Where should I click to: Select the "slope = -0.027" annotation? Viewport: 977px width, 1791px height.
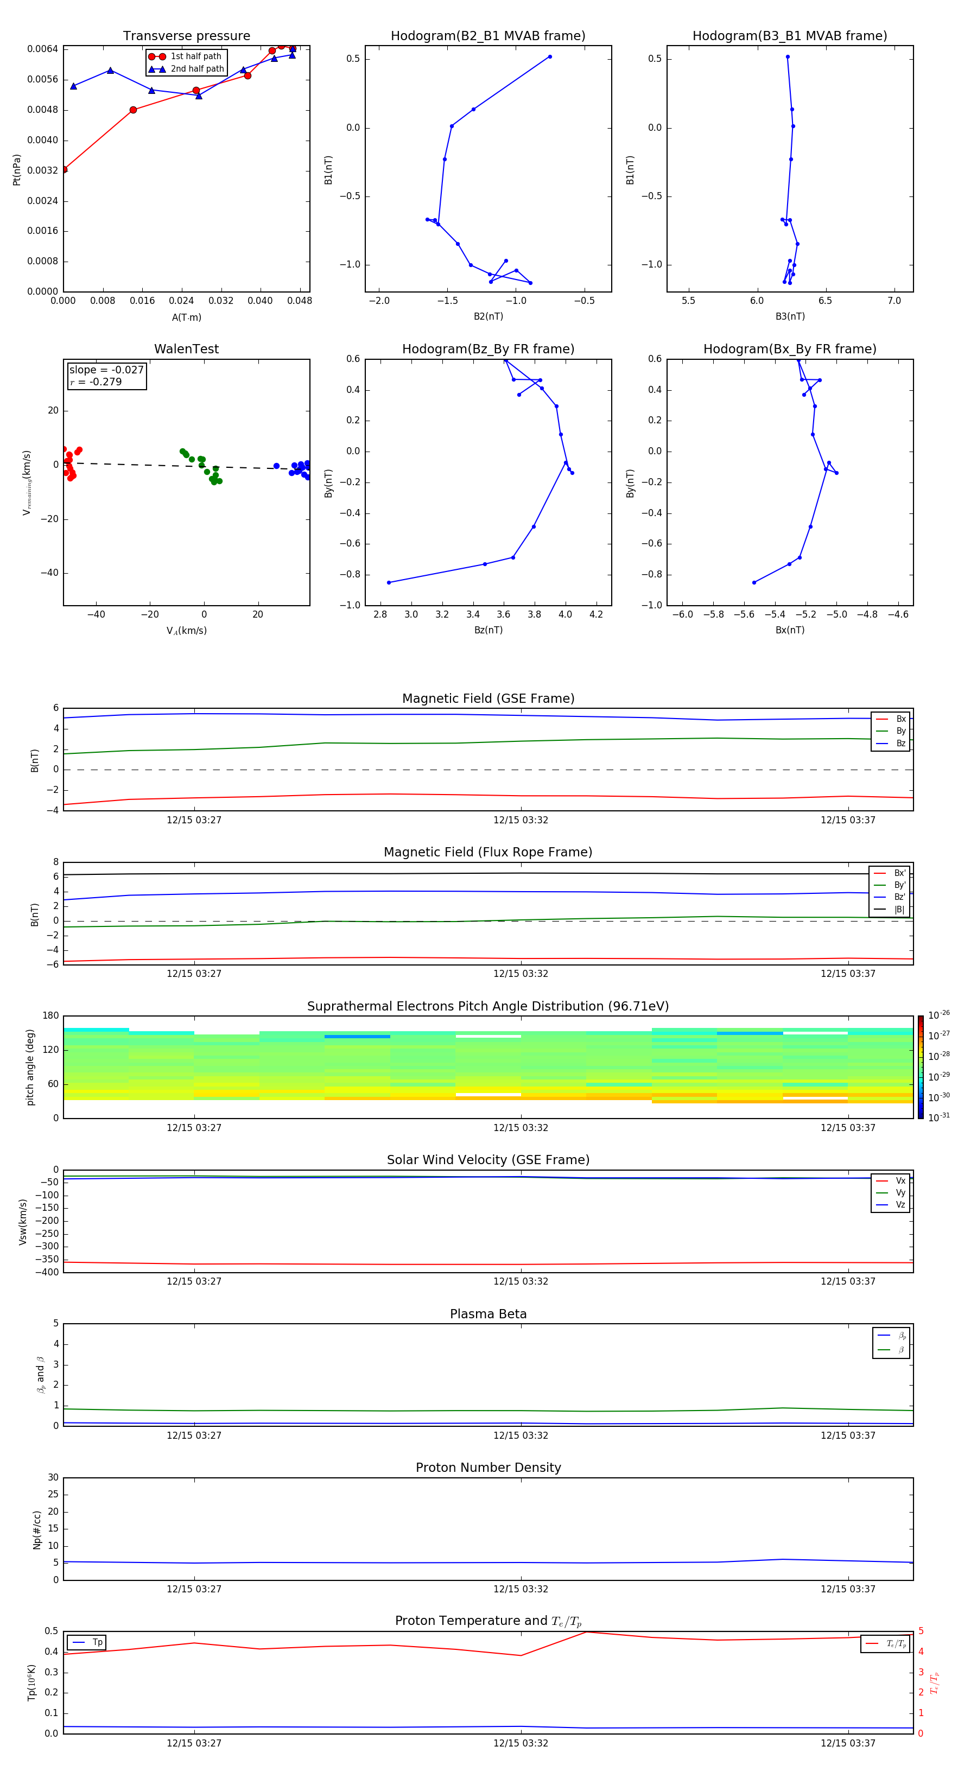point(106,370)
